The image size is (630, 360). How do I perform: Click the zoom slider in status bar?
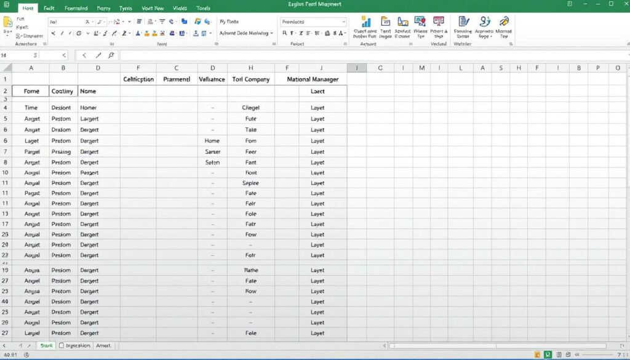coord(599,355)
